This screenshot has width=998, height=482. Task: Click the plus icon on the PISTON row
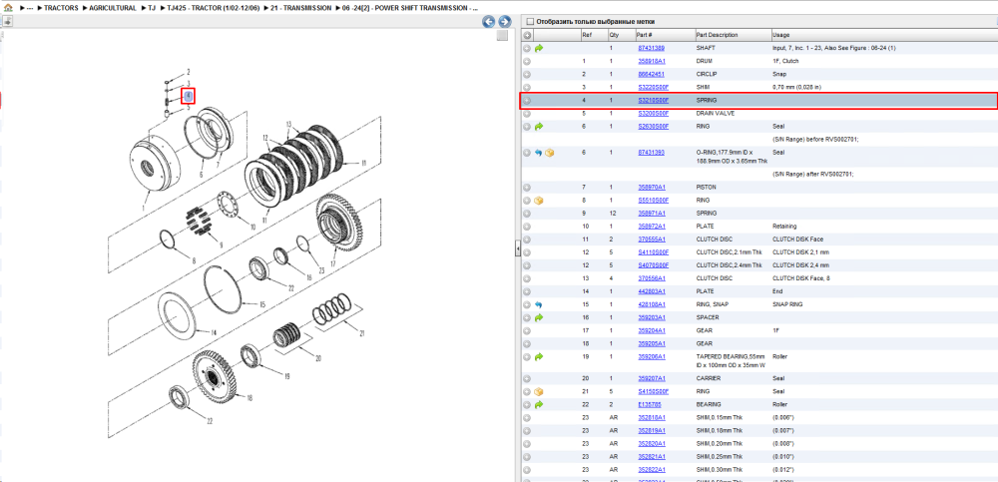(527, 188)
